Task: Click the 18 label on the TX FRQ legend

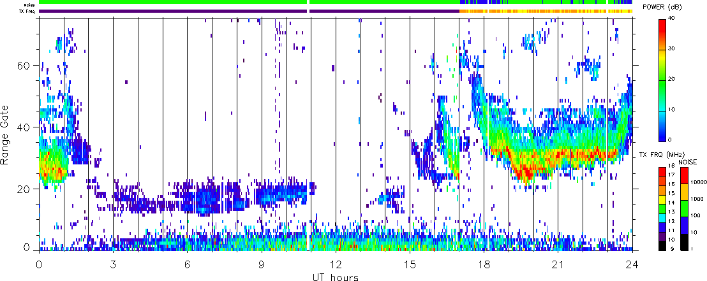Action: (x=671, y=166)
